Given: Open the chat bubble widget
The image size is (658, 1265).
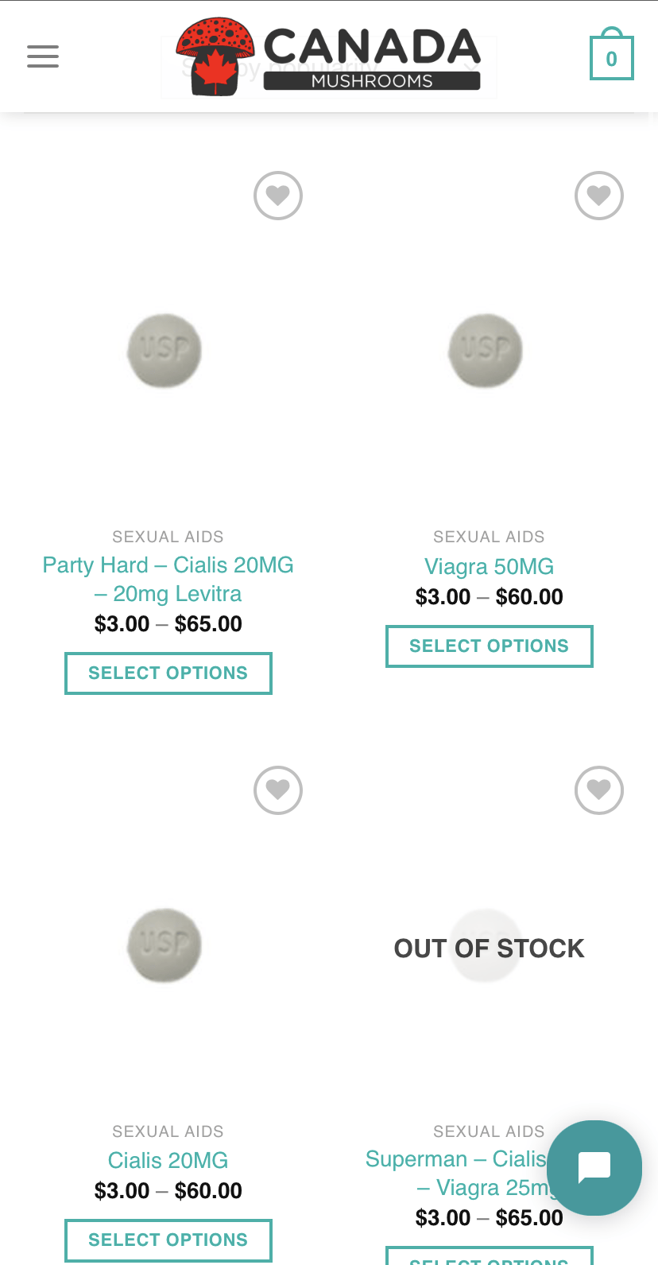Looking at the screenshot, I should click(x=594, y=1167).
